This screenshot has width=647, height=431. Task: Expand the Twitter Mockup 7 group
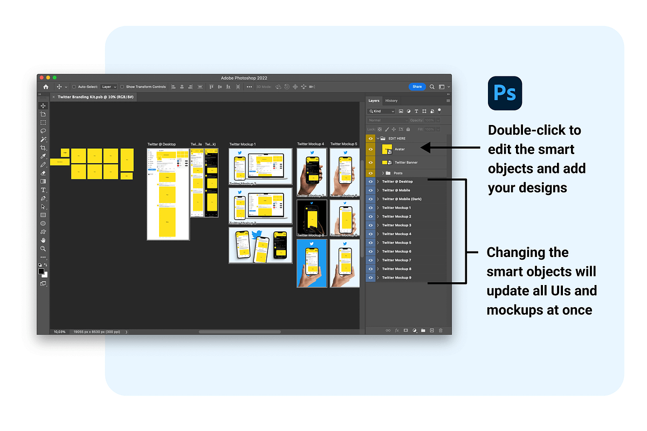378,260
